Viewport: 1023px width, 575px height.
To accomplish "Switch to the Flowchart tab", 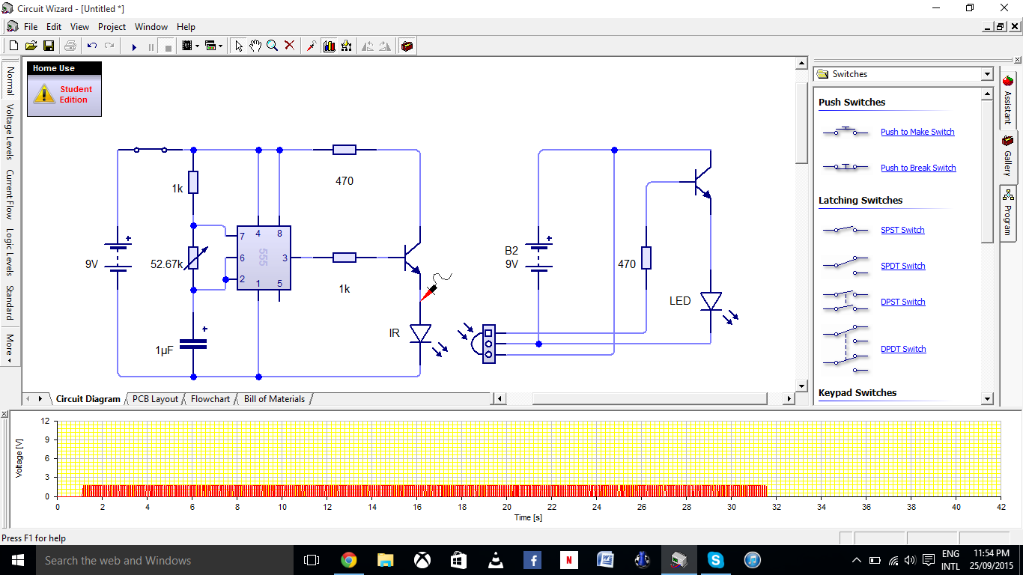I will (210, 399).
